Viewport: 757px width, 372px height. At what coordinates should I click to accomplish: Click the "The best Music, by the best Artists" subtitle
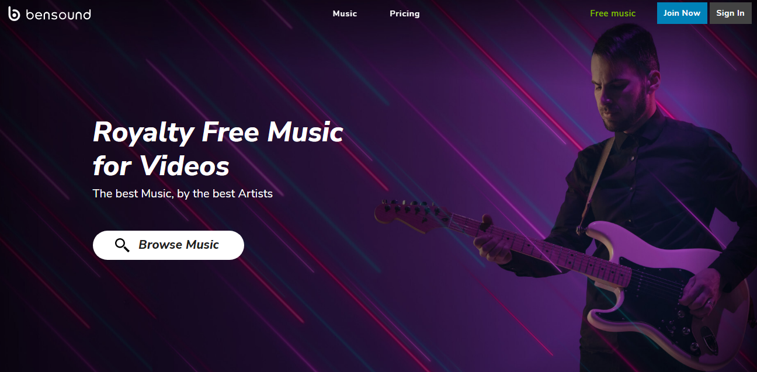click(x=182, y=193)
